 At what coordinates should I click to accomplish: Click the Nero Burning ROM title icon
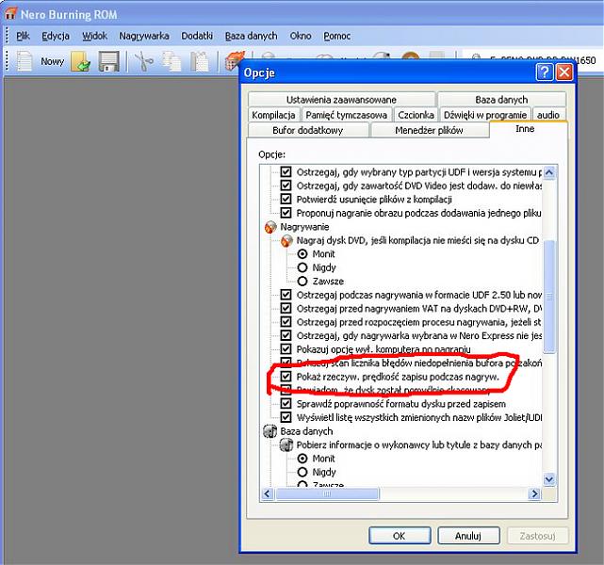tap(10, 14)
